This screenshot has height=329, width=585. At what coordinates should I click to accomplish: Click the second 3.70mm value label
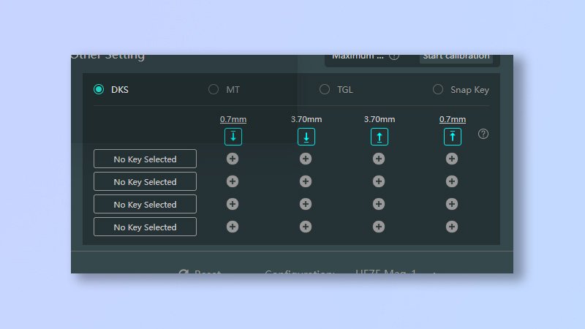(380, 119)
